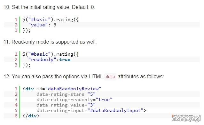
Task: Click text 'attributes as follows:'
Action: 141,77
